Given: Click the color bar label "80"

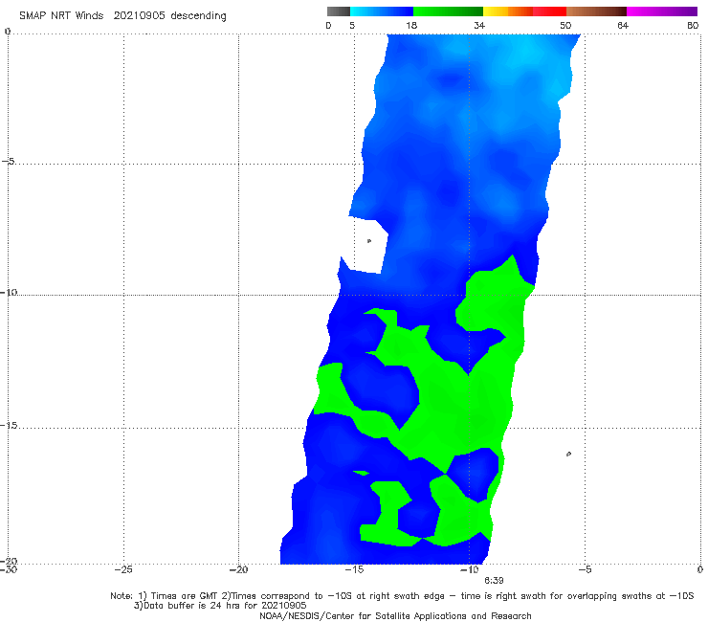Looking at the screenshot, I should point(693,25).
